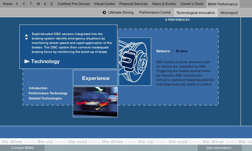Open the Preferences link
Screen dimensions: 252x151
(179, 20)
